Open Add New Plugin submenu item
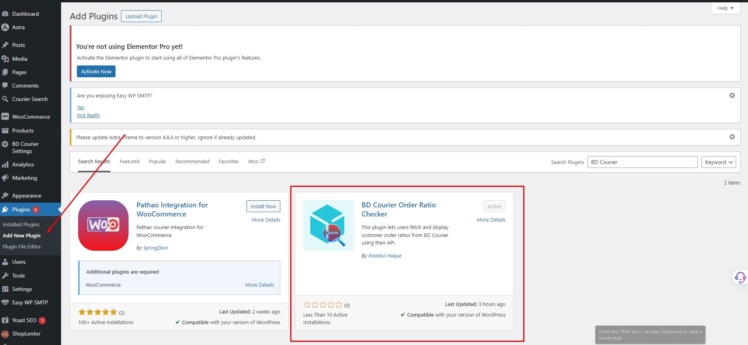 coord(22,235)
